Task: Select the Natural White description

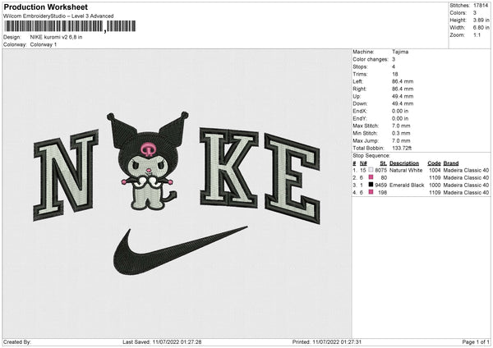Action: click(406, 170)
